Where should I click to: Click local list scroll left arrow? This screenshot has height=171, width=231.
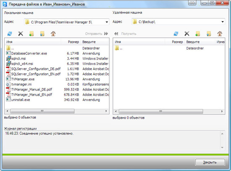pos(8,111)
